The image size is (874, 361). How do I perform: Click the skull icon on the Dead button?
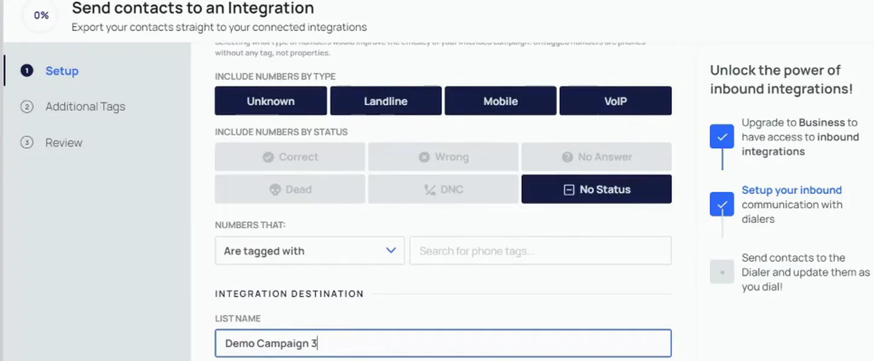click(275, 190)
